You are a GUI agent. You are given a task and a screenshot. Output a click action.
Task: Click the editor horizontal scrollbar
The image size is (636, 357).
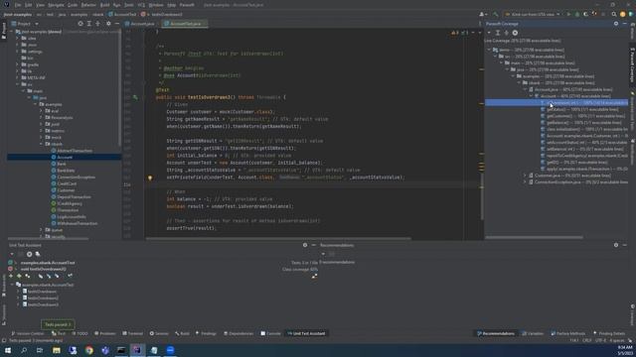tap(278, 238)
